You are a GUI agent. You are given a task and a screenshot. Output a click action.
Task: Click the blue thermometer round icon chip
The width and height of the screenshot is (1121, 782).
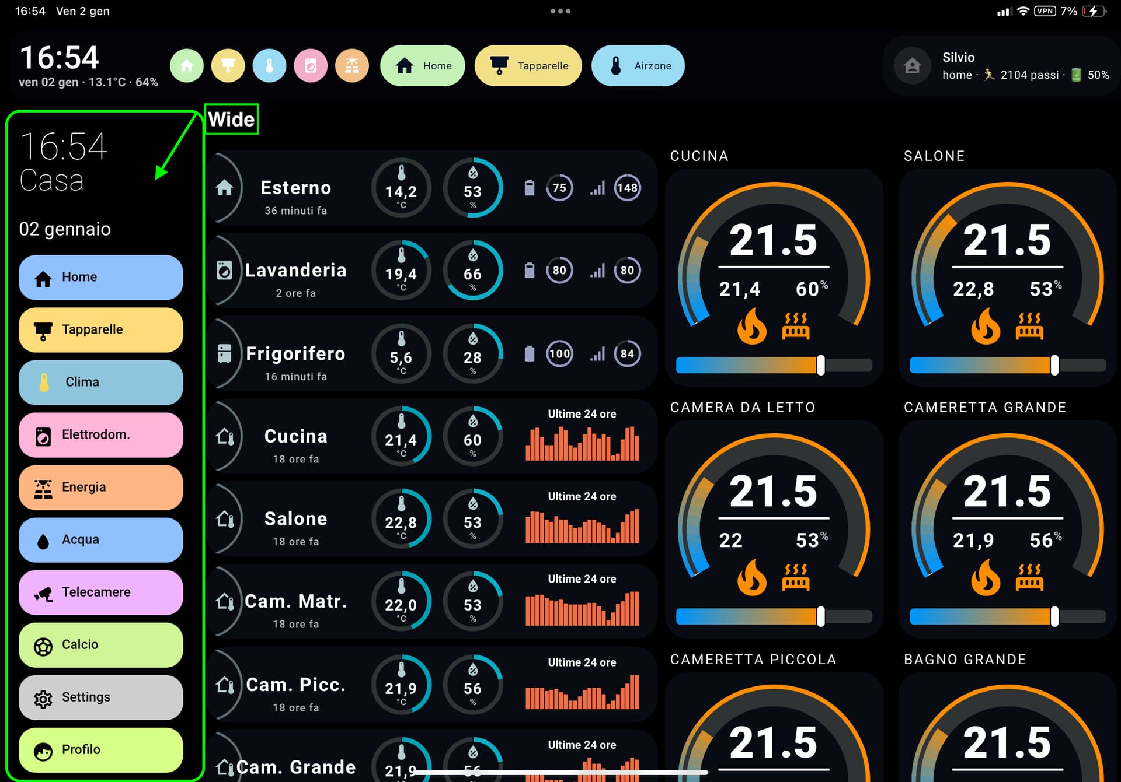[269, 66]
